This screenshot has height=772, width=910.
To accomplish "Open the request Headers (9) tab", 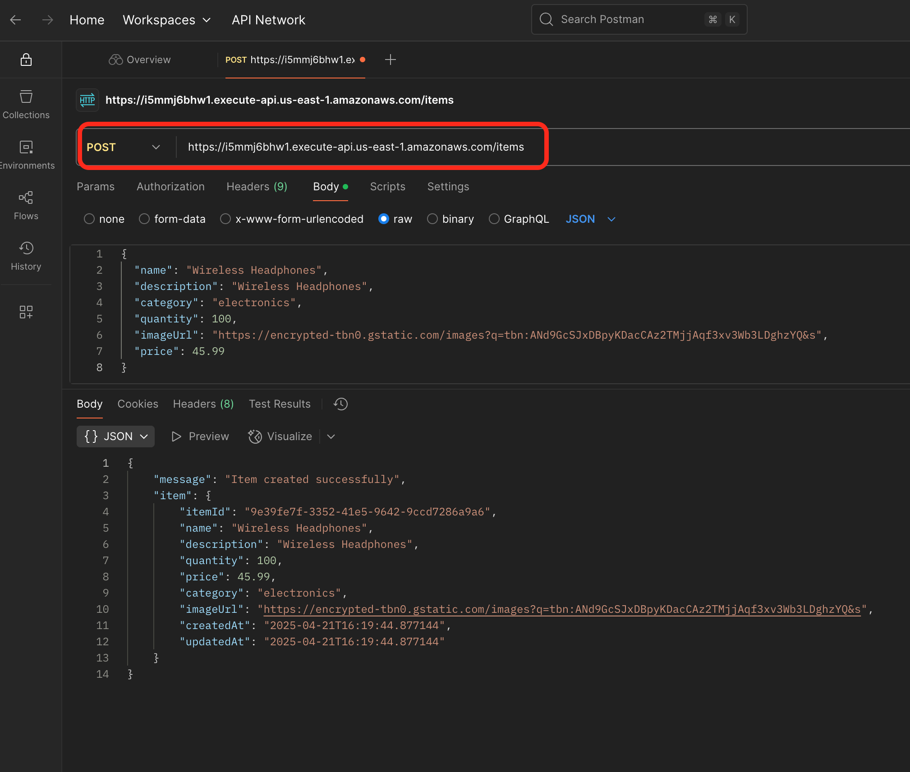I will tap(257, 187).
